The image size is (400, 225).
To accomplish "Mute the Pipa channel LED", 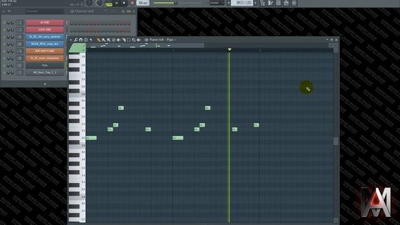I will (x=4, y=66).
